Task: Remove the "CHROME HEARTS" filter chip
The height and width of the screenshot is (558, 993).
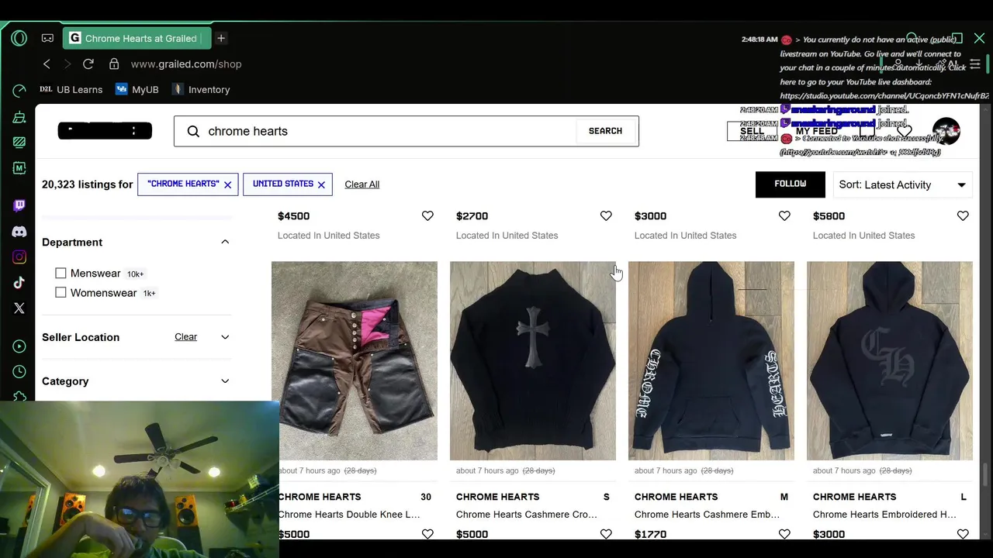Action: click(227, 184)
